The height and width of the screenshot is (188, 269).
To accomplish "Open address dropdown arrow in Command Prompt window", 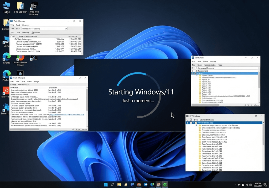I will click(x=259, y=68).
